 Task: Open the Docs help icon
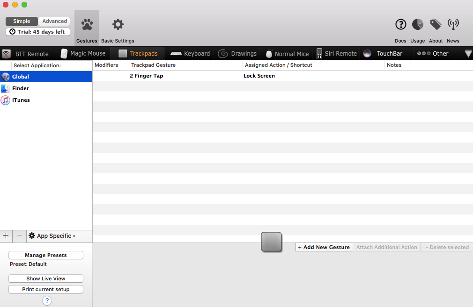tap(400, 25)
